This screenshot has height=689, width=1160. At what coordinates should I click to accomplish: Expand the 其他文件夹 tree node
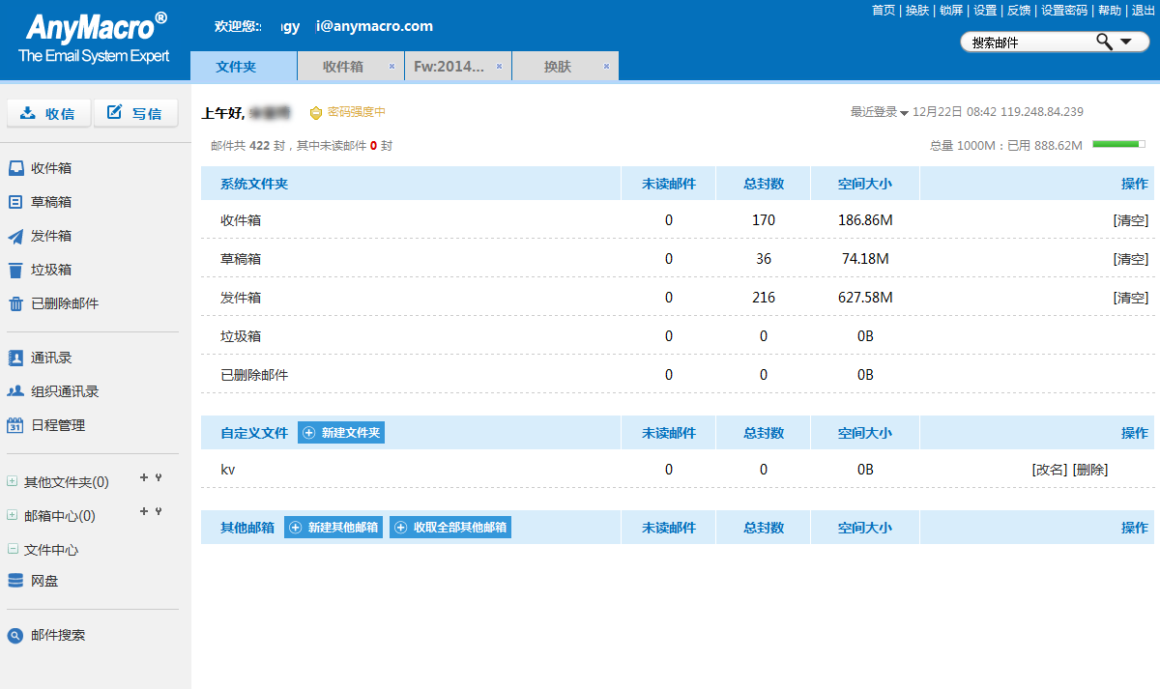point(13,481)
